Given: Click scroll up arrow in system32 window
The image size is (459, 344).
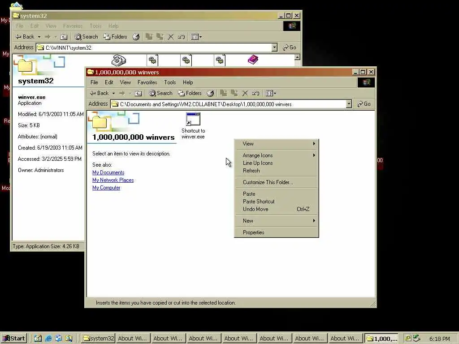Looking at the screenshot, I should (x=297, y=57).
